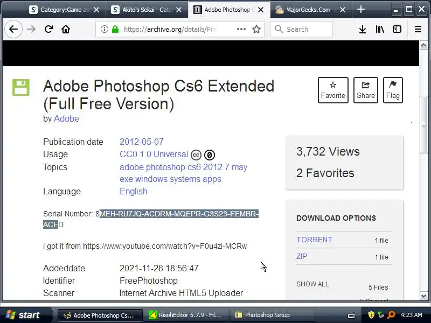Open the English language link
The height and width of the screenshot is (323, 431).
pyautogui.click(x=133, y=191)
